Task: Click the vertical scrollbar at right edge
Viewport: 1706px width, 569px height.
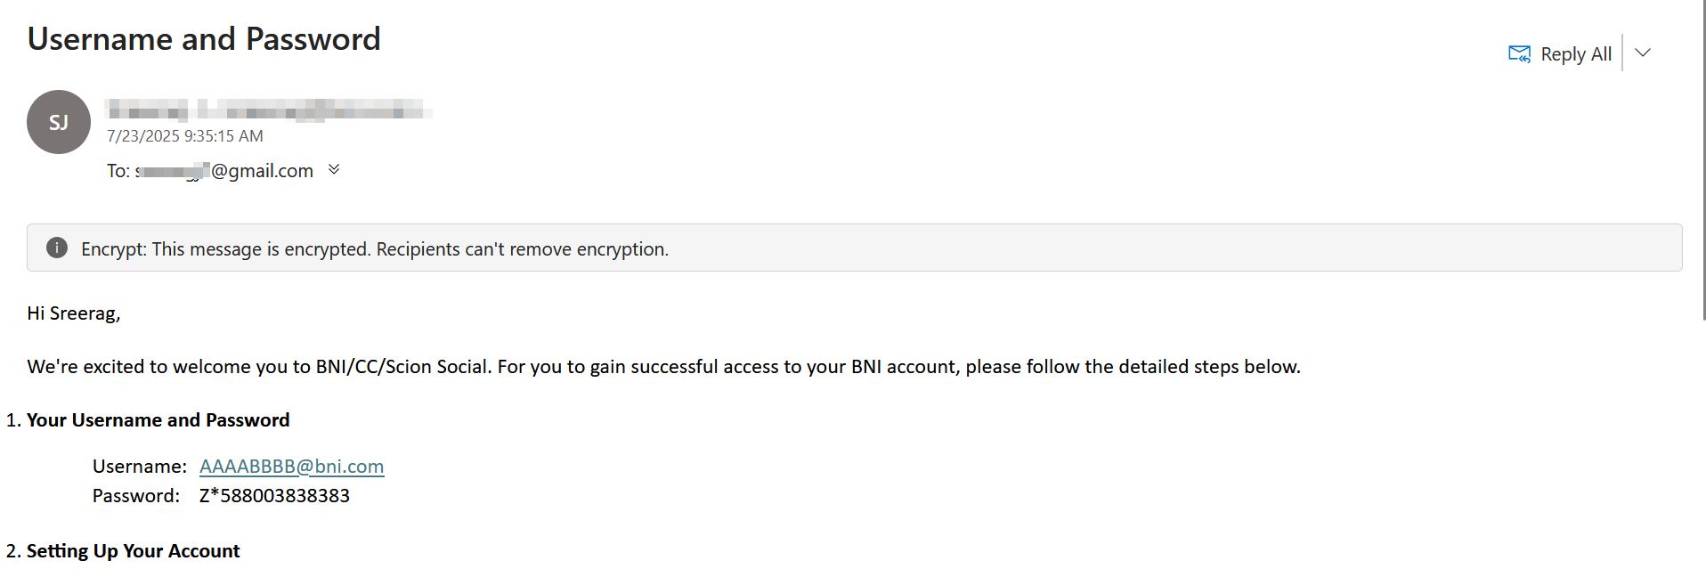Action: point(1702,160)
